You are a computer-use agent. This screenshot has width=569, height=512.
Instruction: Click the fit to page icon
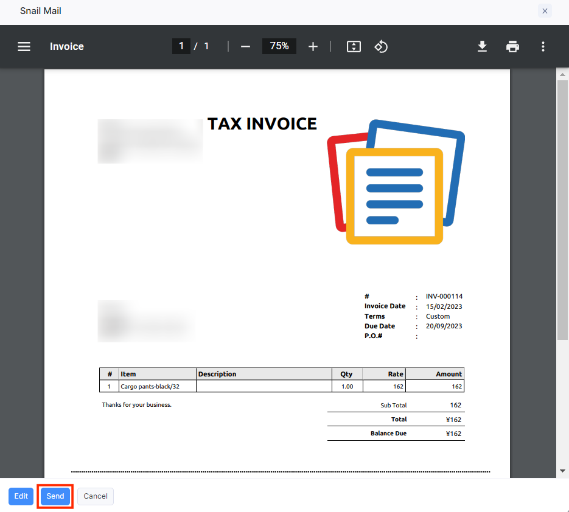pos(354,47)
